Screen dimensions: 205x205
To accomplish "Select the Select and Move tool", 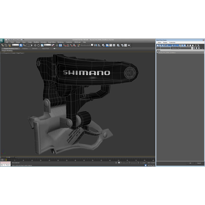I will tap(35, 45).
